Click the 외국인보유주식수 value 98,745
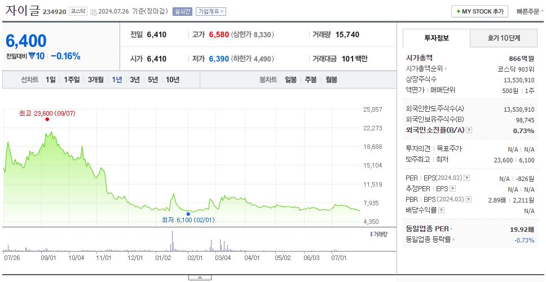The width and height of the screenshot is (546, 282). coord(525,121)
